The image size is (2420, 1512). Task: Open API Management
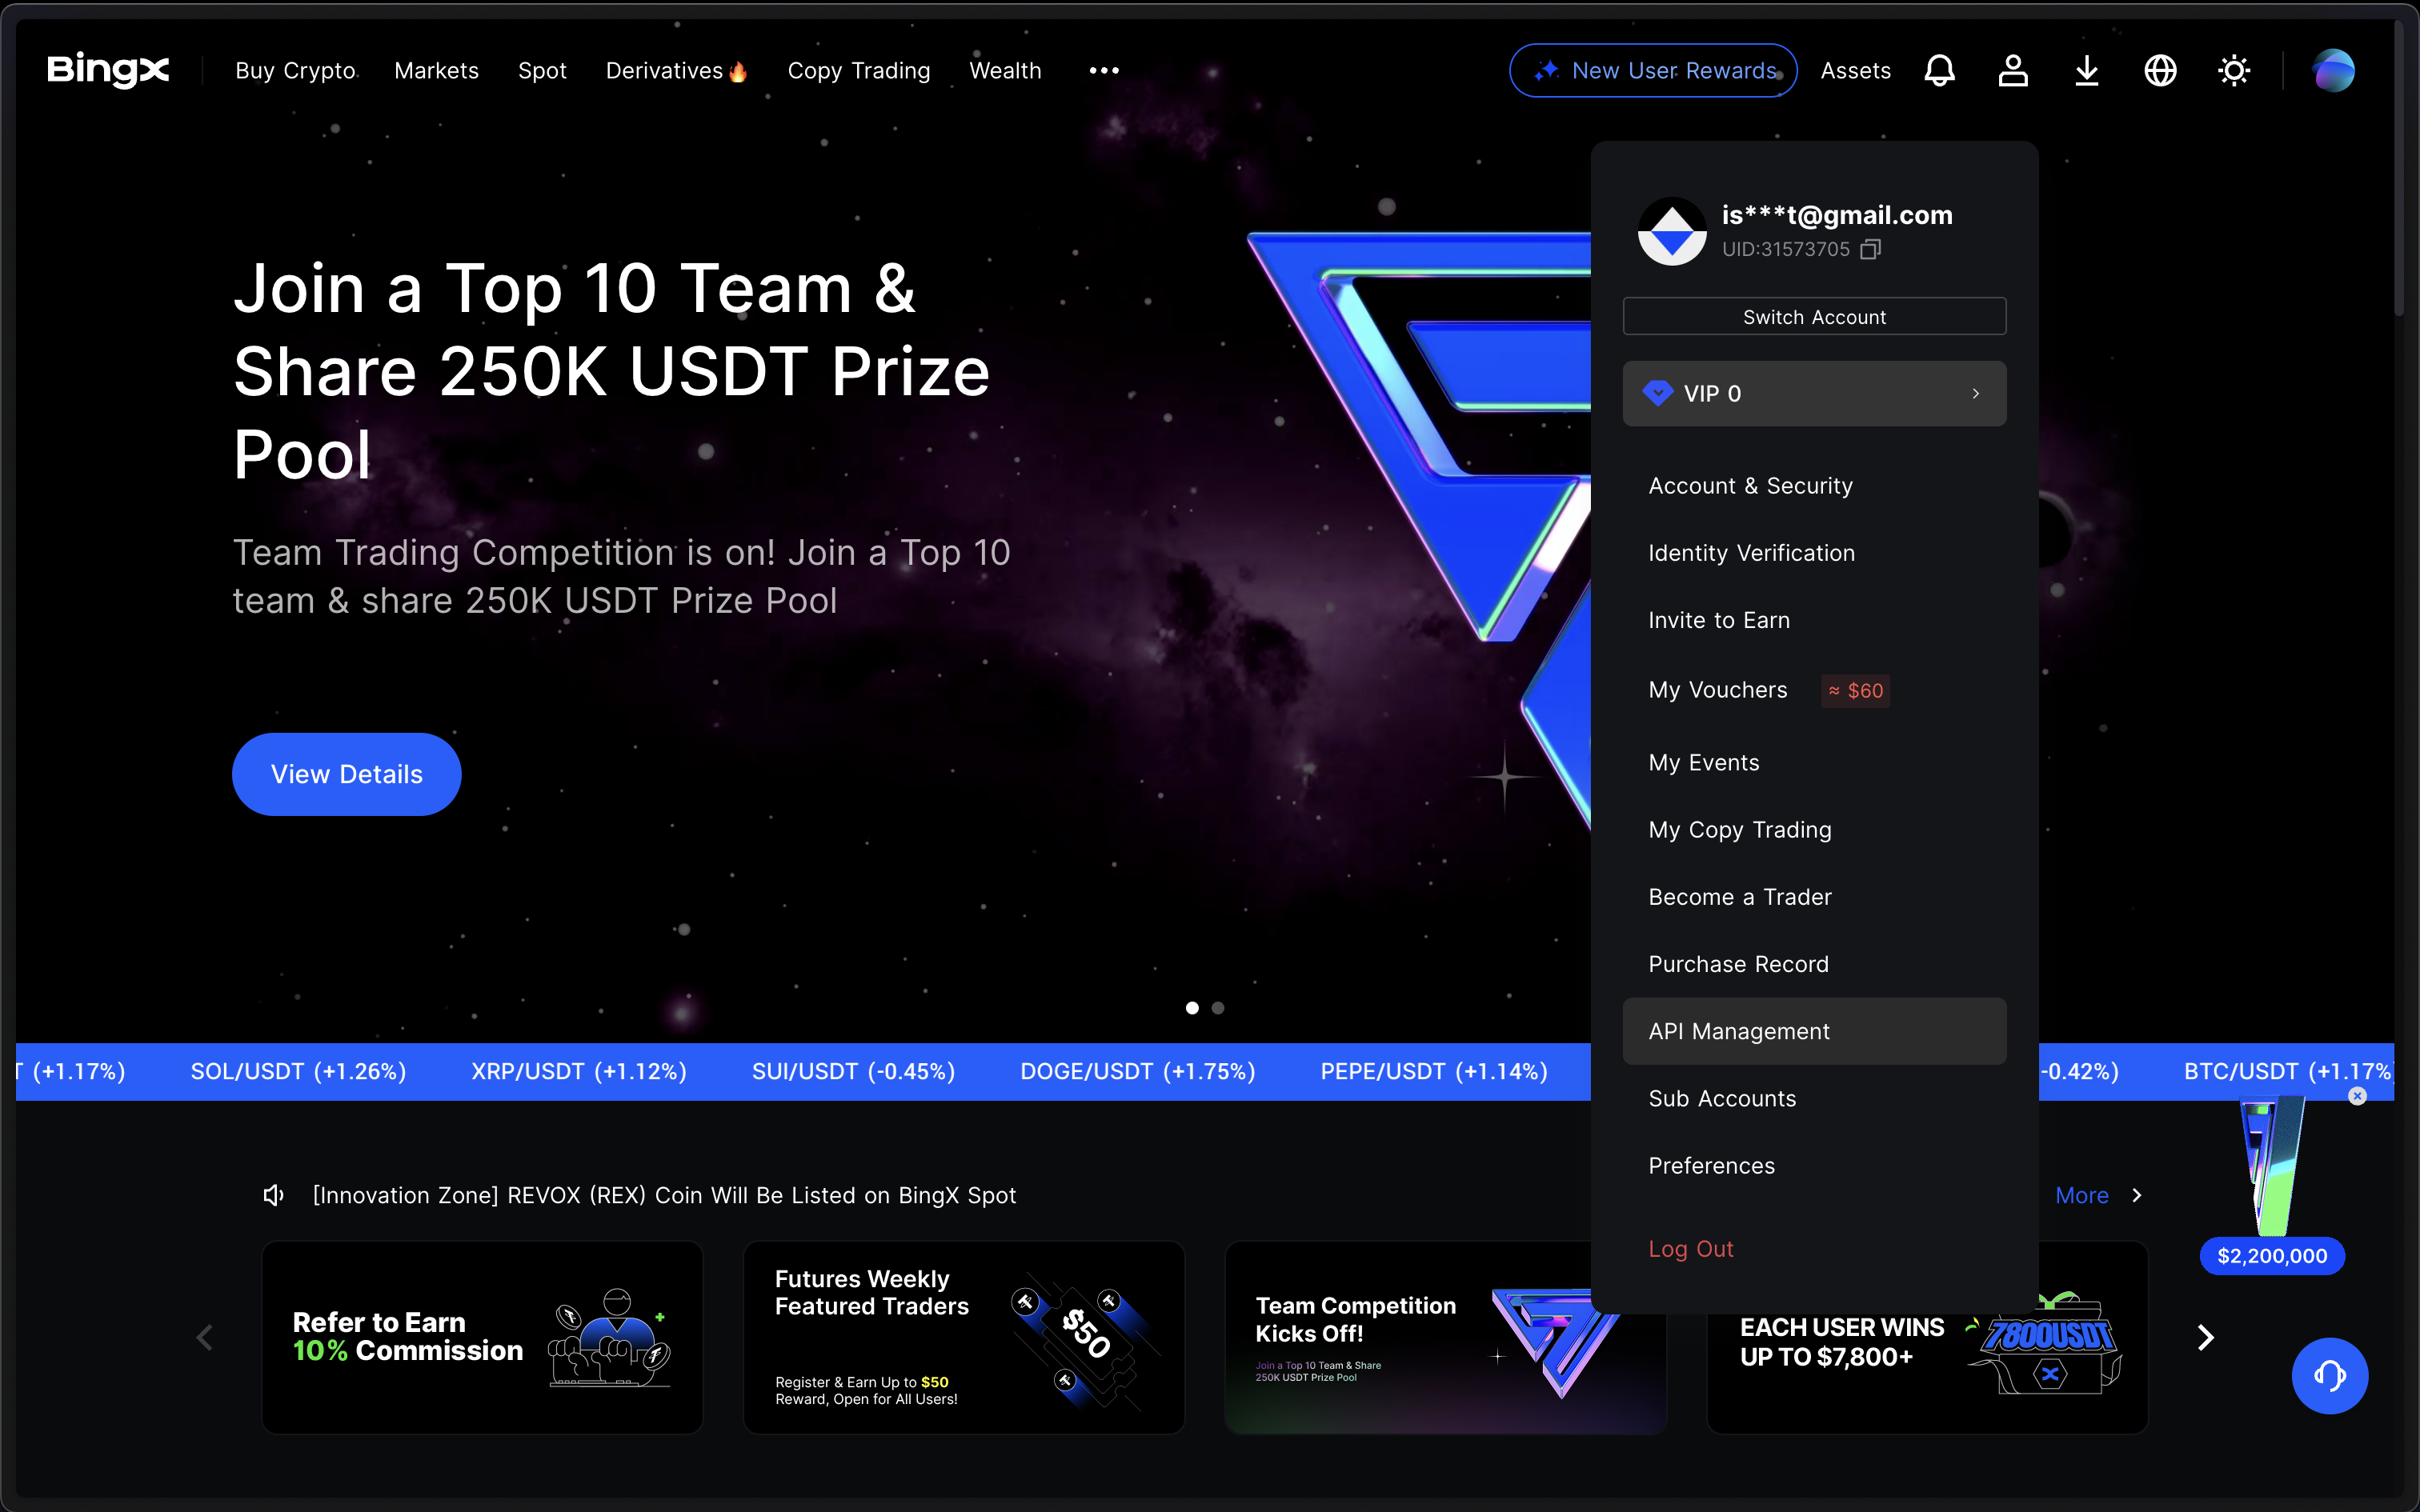tap(1814, 1030)
